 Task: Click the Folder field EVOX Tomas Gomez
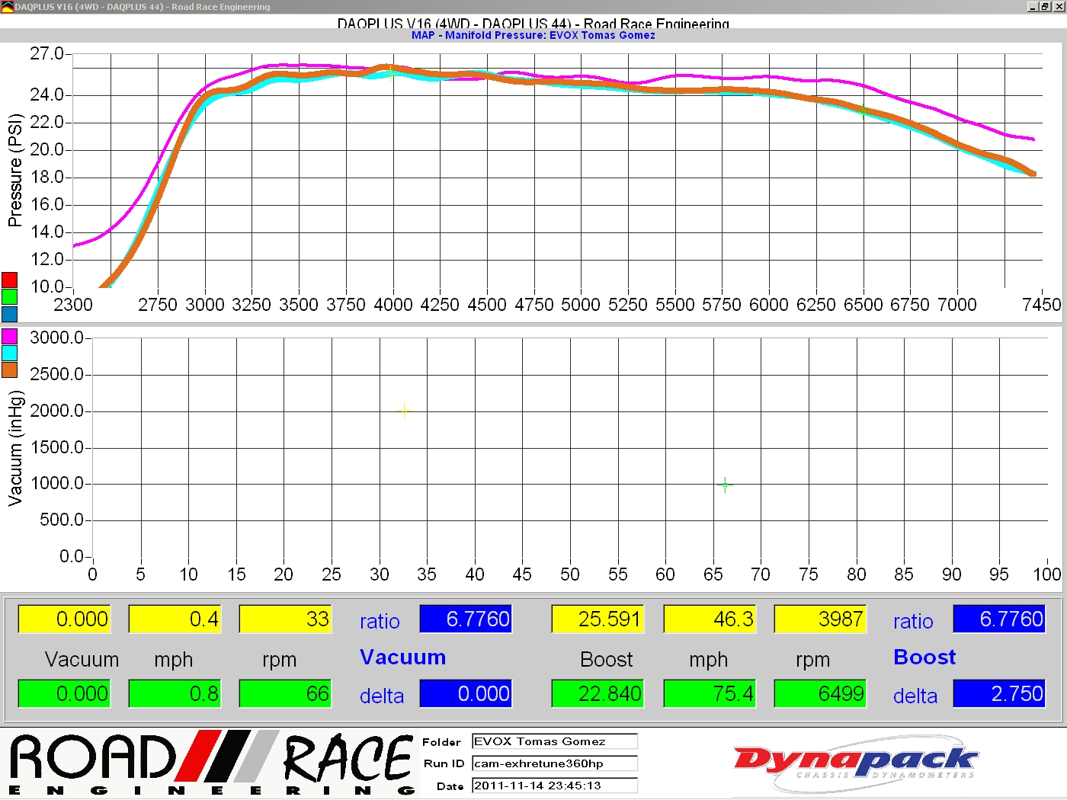(x=555, y=741)
